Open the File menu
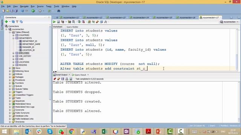 click(x=3, y=6)
